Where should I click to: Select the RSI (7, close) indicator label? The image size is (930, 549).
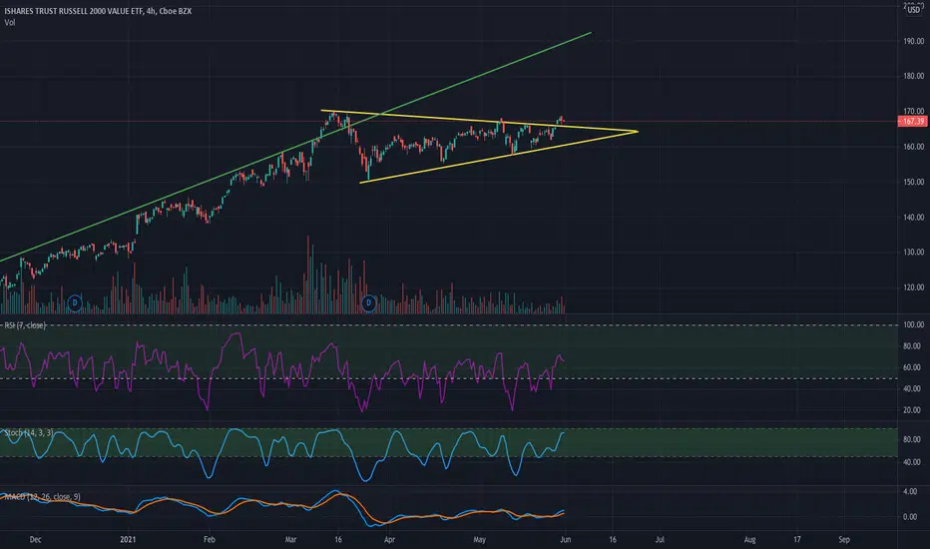[25, 325]
